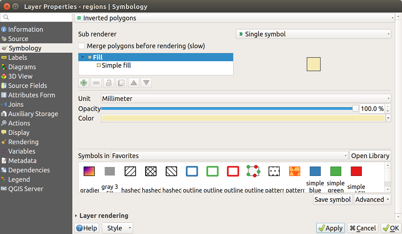The height and width of the screenshot is (234, 402).
Task: Select the gradient fill symbol thumbnail
Action: click(89, 171)
